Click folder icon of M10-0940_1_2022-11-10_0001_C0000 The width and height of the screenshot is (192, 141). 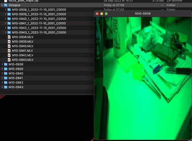click(9, 19)
